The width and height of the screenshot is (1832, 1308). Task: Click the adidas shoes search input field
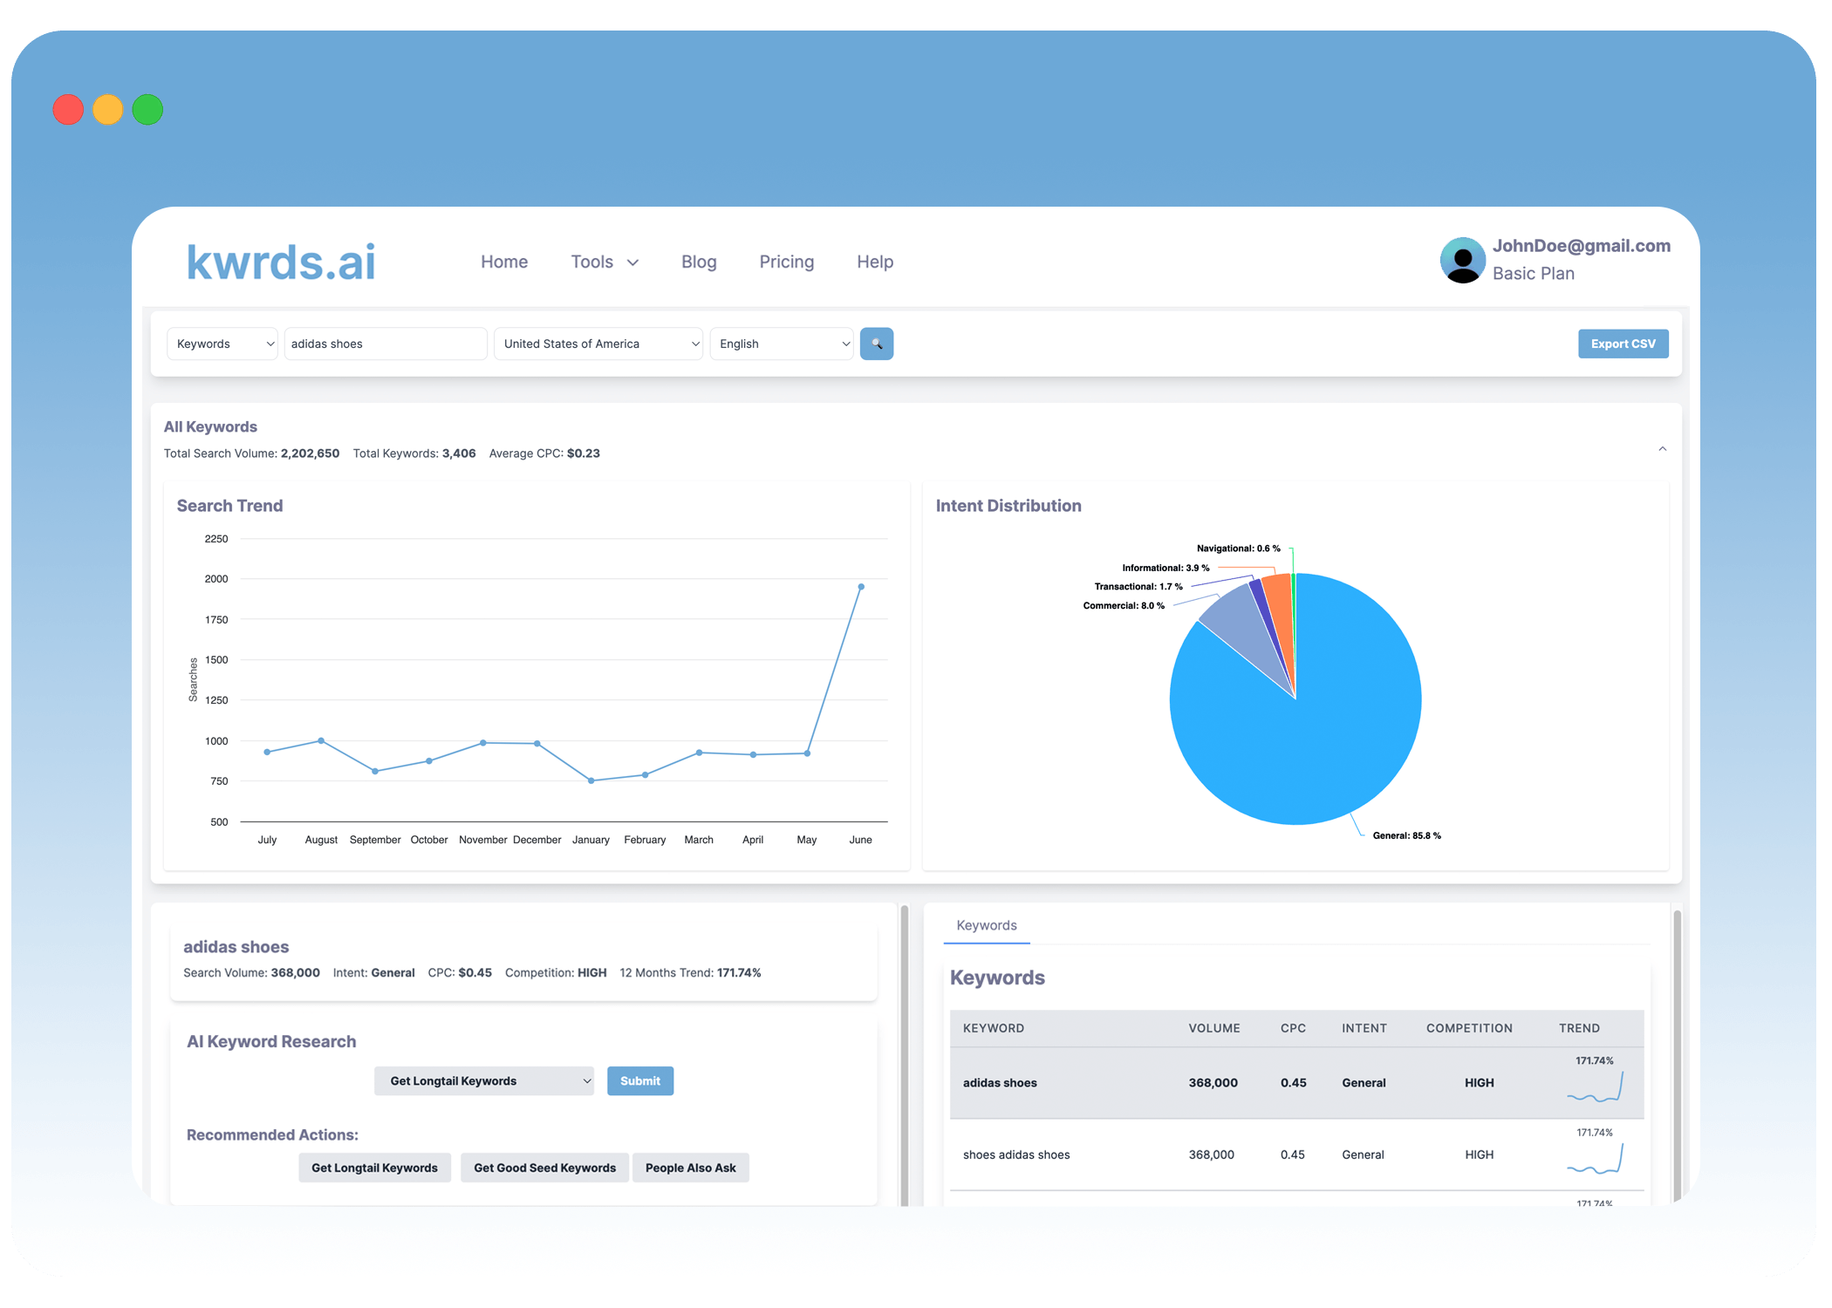386,344
